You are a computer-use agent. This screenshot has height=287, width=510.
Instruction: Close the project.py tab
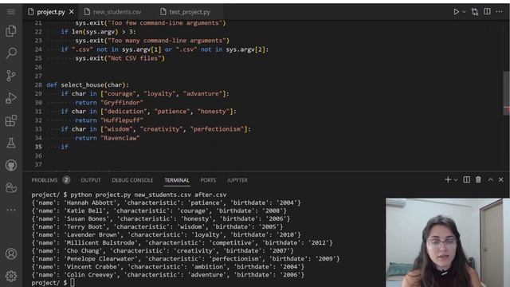pos(72,12)
